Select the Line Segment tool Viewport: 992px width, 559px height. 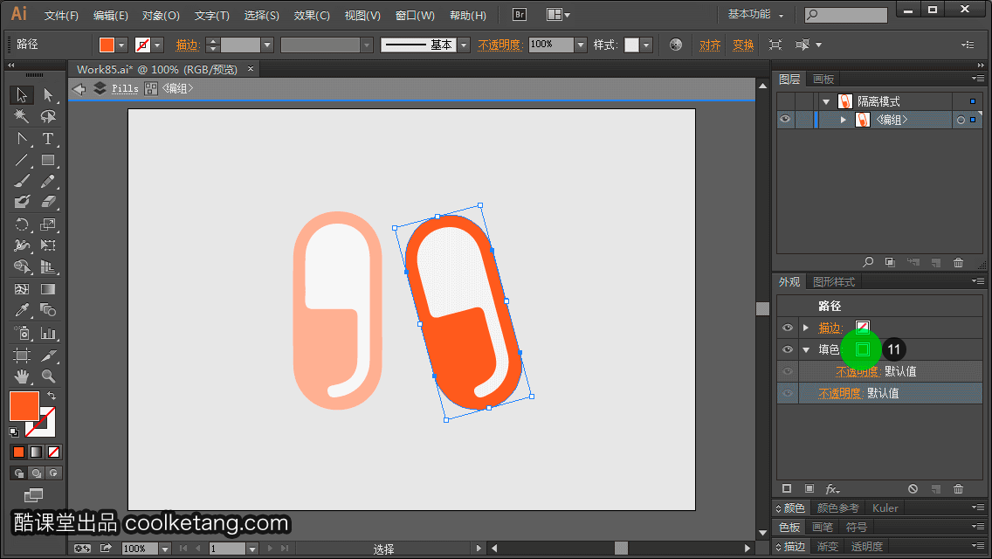22,160
